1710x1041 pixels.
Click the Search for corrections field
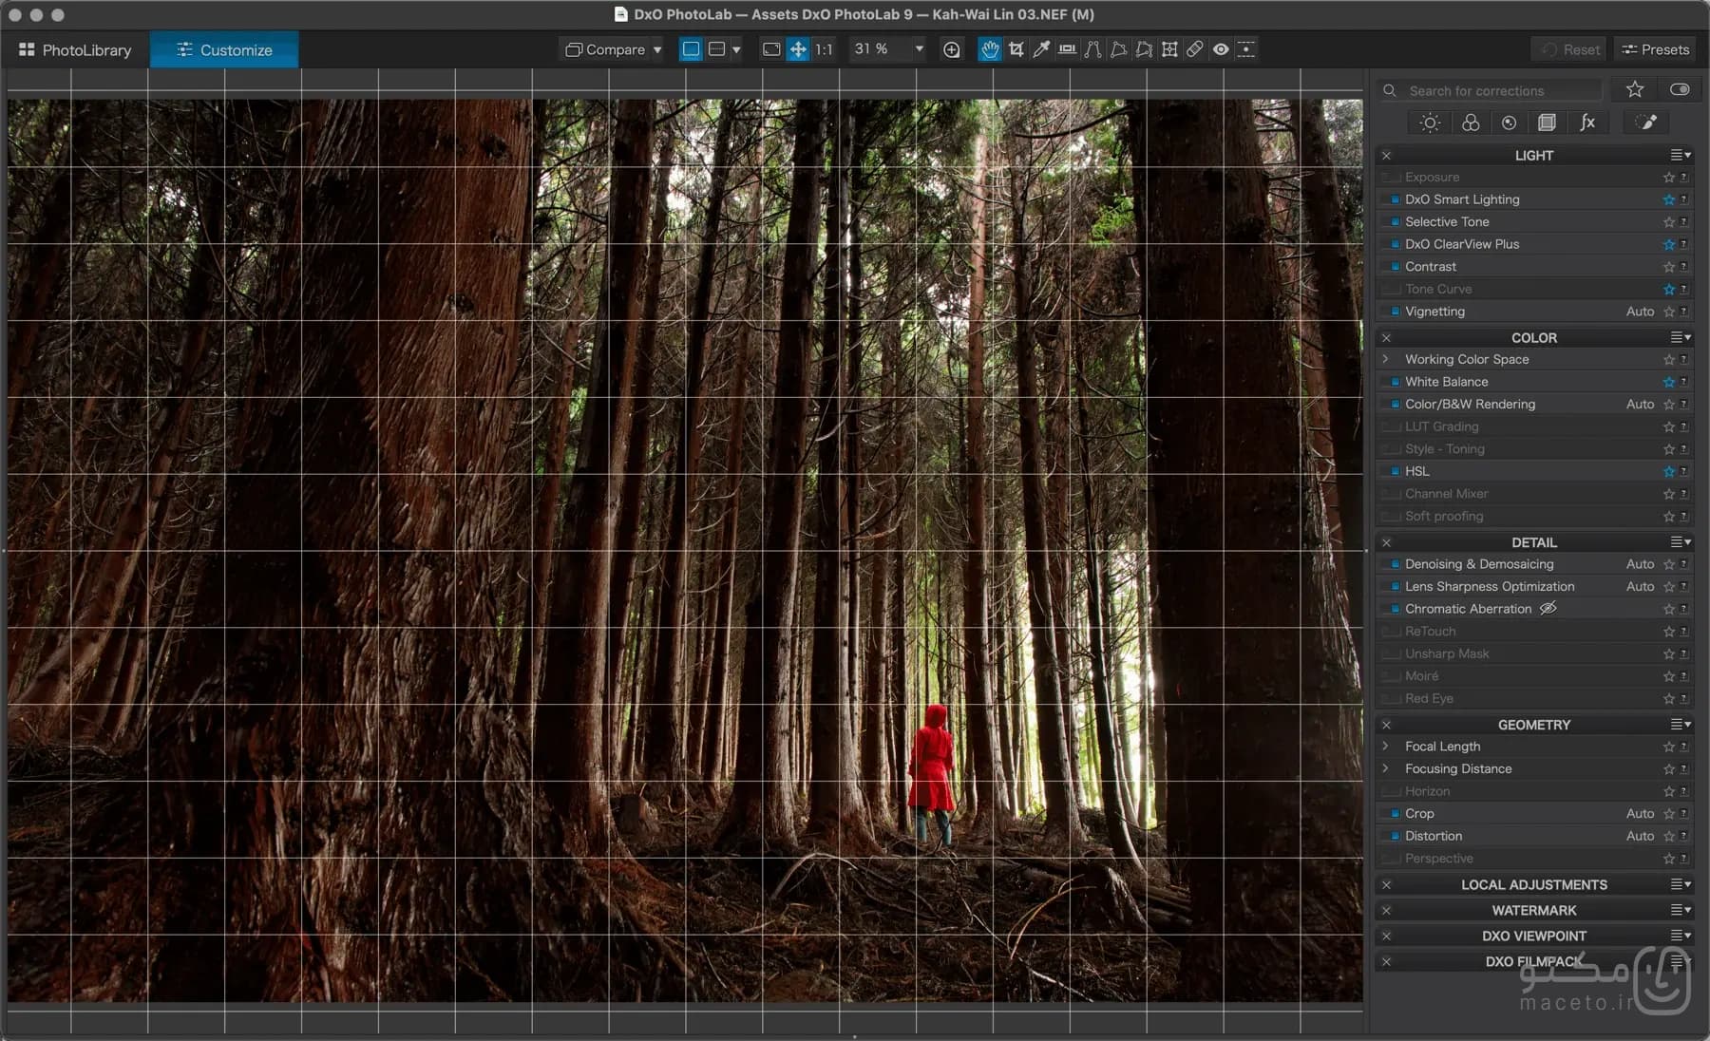pyautogui.click(x=1490, y=90)
